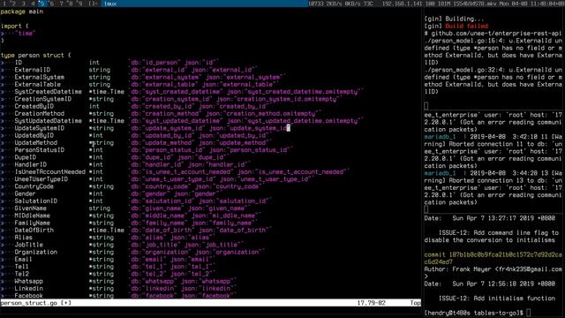Switch to workspace 9 in top bar

[80, 4]
